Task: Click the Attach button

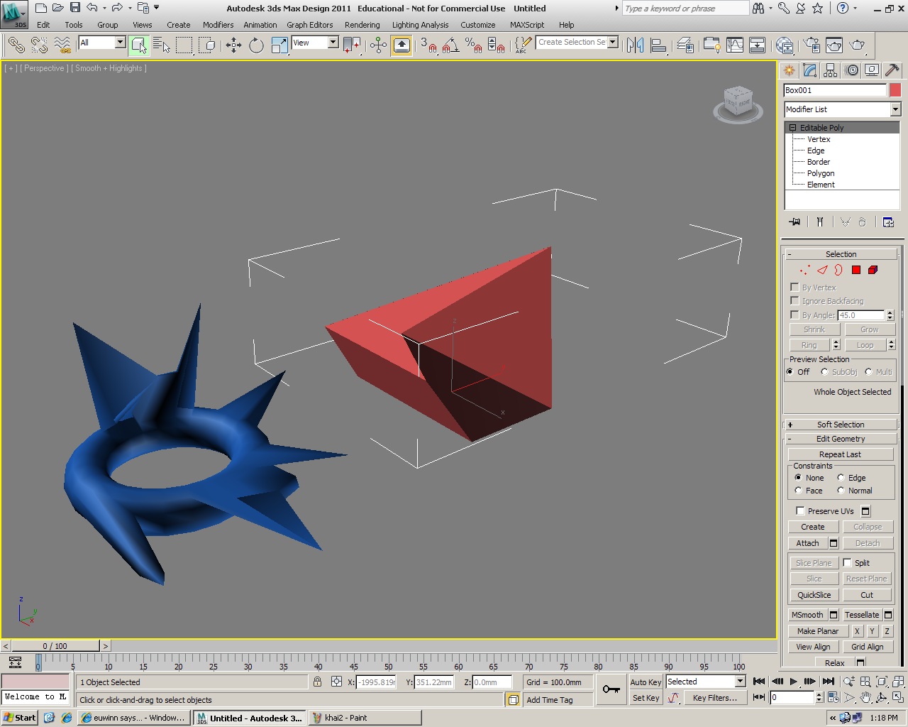Action: [807, 543]
